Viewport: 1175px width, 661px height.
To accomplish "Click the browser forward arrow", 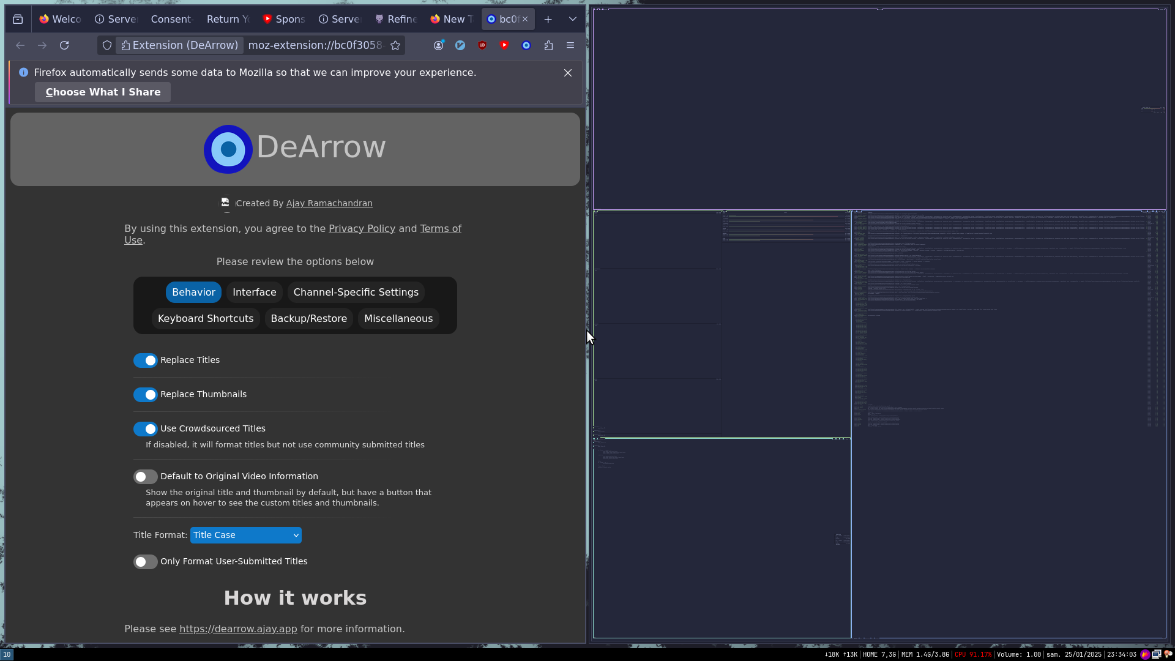I will [x=42, y=45].
